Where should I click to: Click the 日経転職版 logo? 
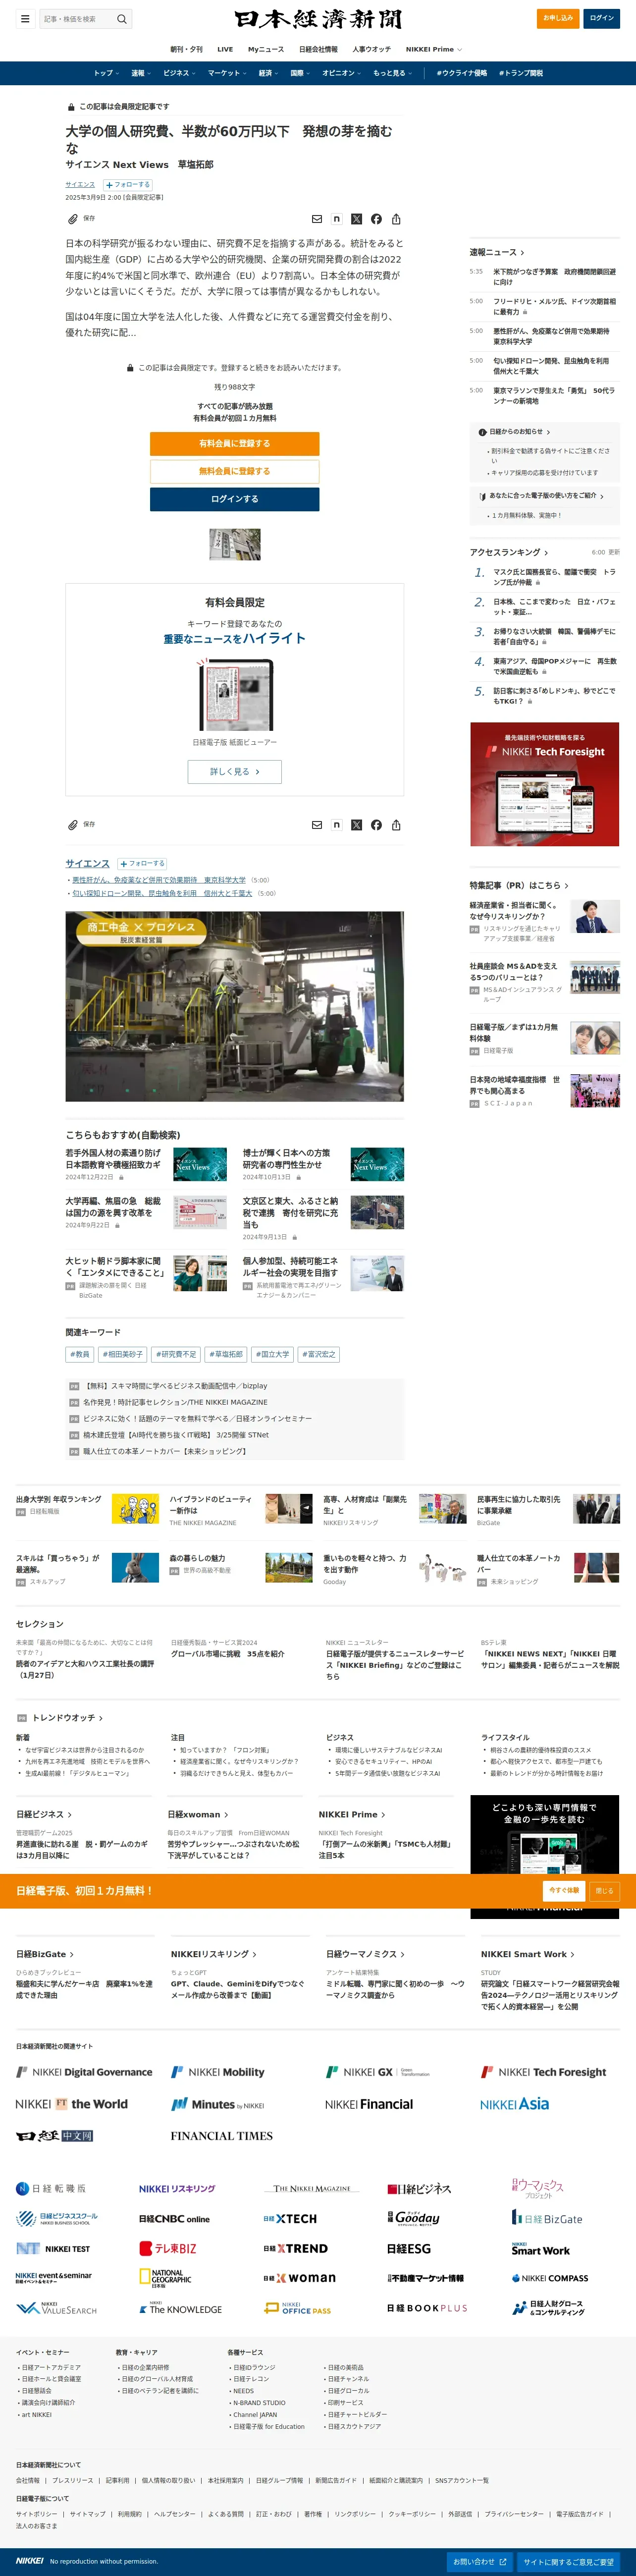coord(51,2188)
